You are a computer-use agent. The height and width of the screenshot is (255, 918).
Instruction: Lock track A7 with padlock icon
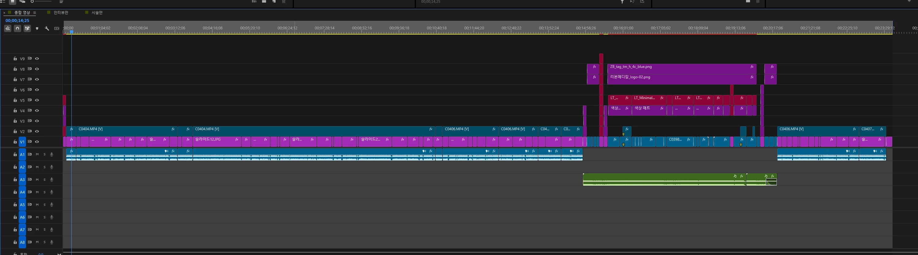pos(15,230)
